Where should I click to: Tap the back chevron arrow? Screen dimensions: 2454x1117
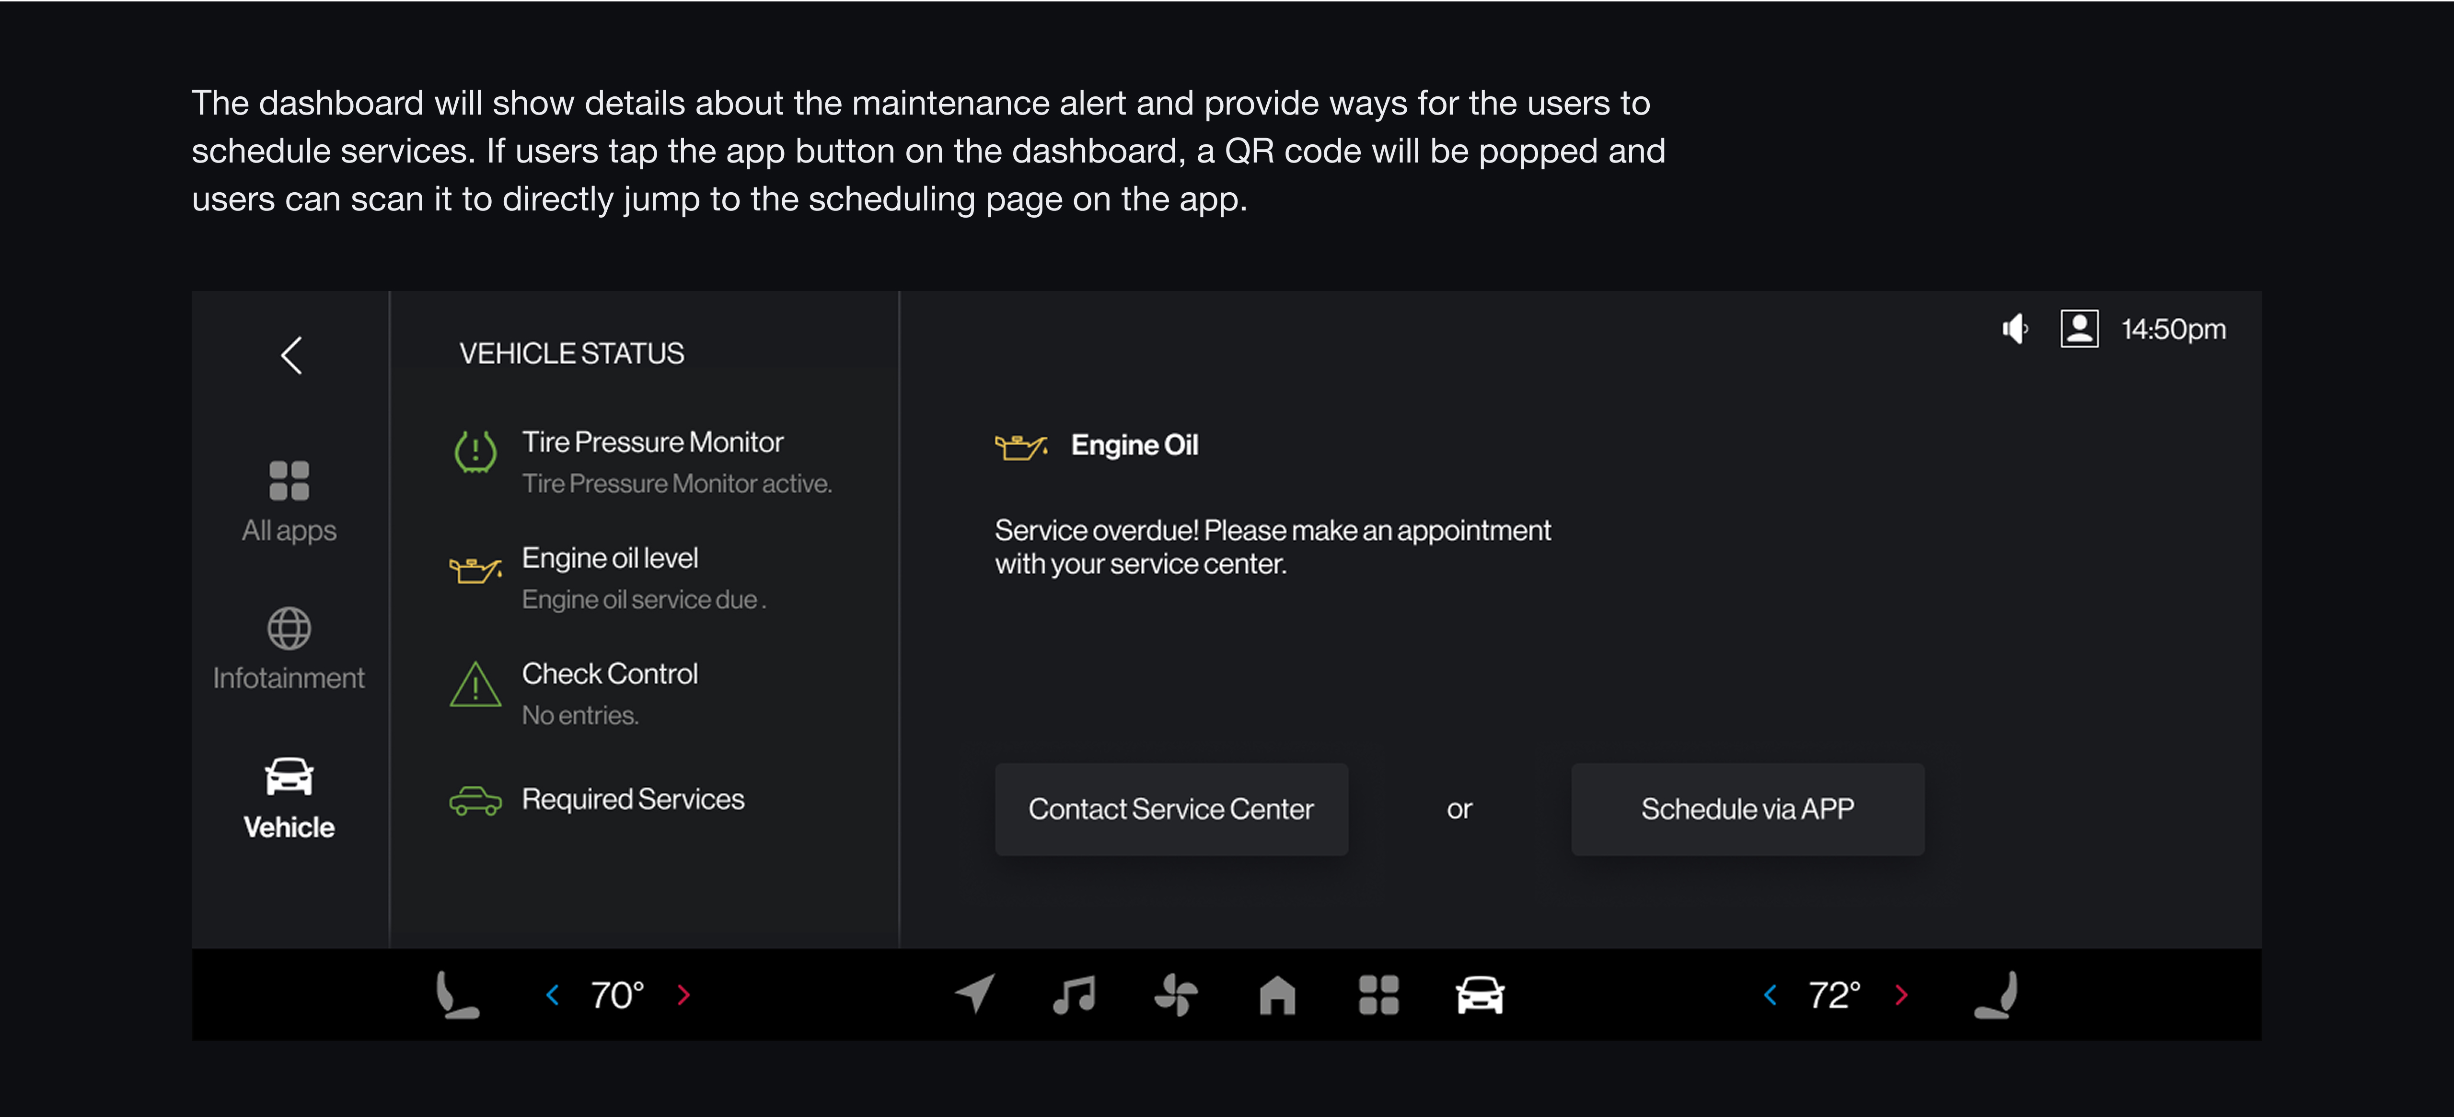291,356
